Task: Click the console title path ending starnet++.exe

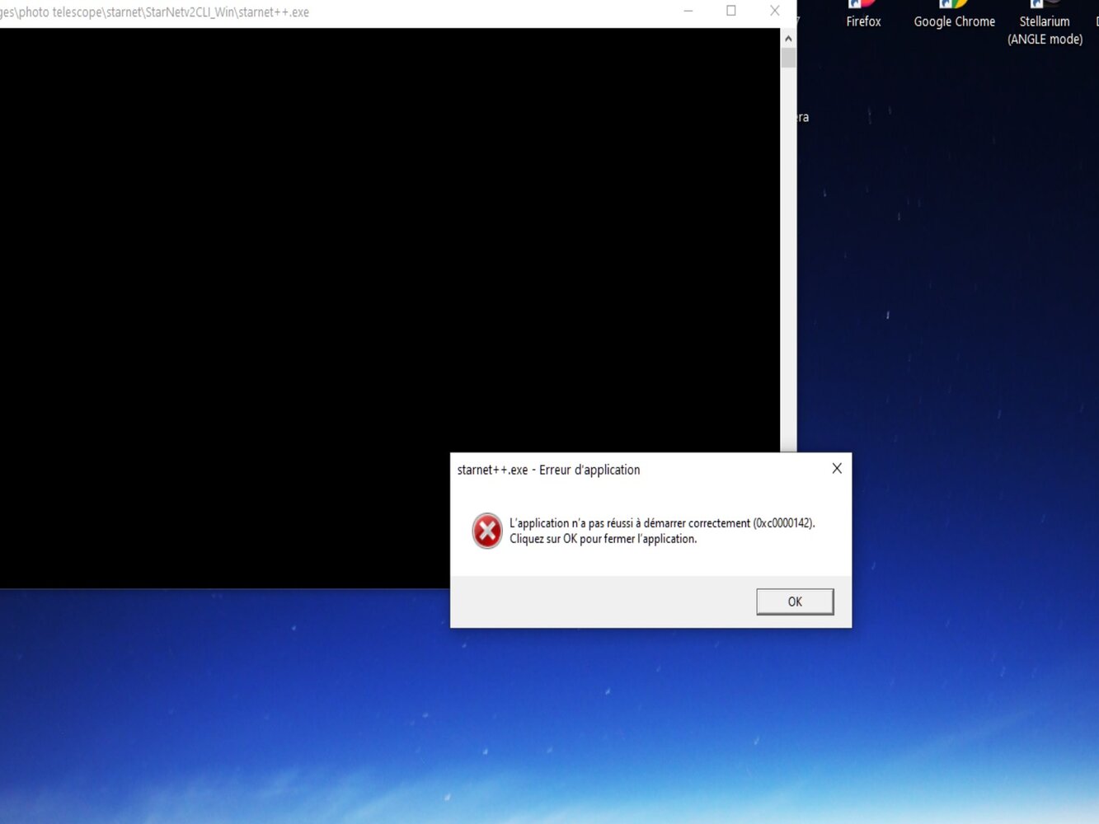Action: point(154,12)
